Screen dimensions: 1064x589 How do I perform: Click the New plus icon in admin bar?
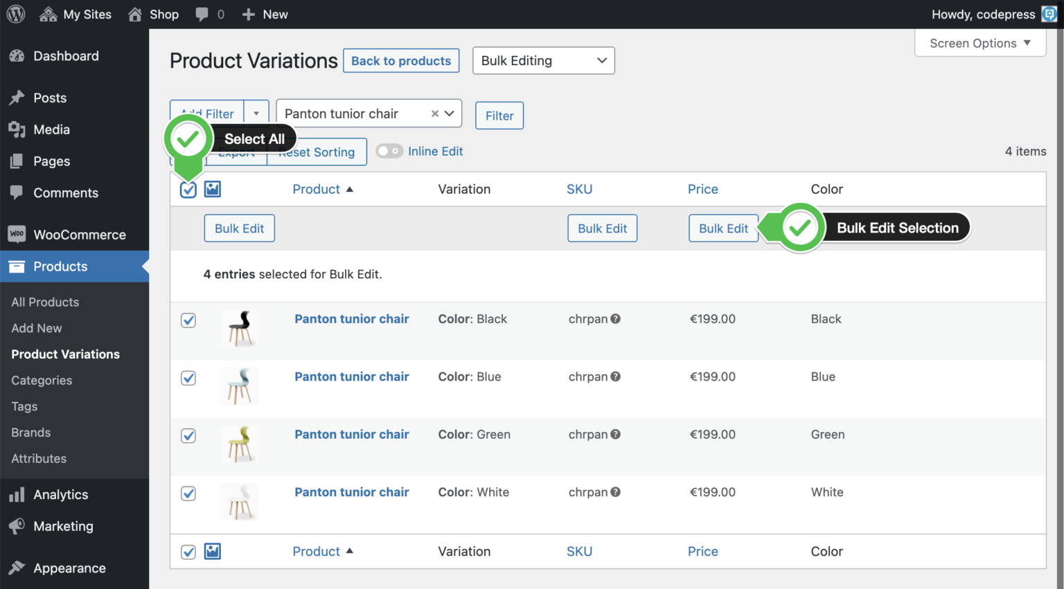pos(247,14)
